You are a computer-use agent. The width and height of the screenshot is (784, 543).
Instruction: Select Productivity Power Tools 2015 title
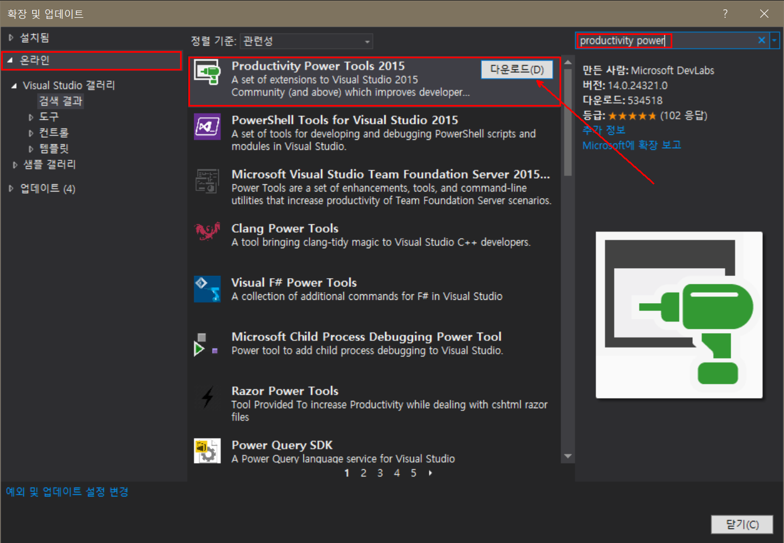click(x=318, y=66)
